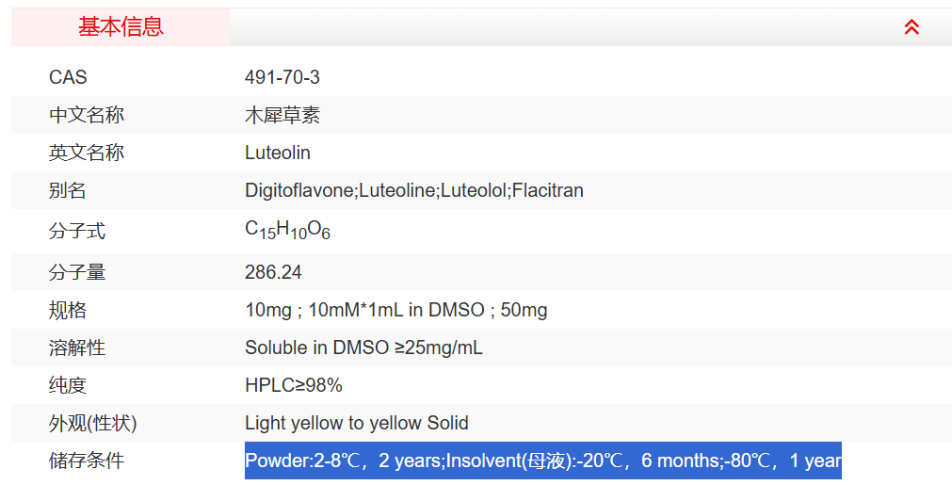Click the alias text starting with Digitoflavone
Image resolution: width=952 pixels, height=485 pixels.
414,190
